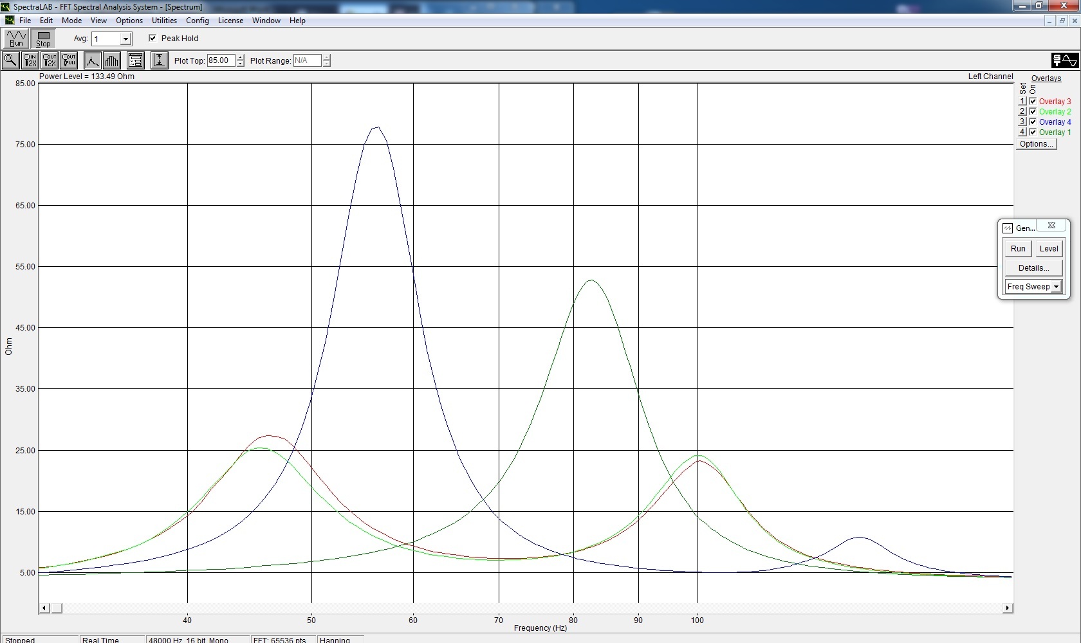Switch to line graph plot style
This screenshot has height=643, width=1081.
93,60
